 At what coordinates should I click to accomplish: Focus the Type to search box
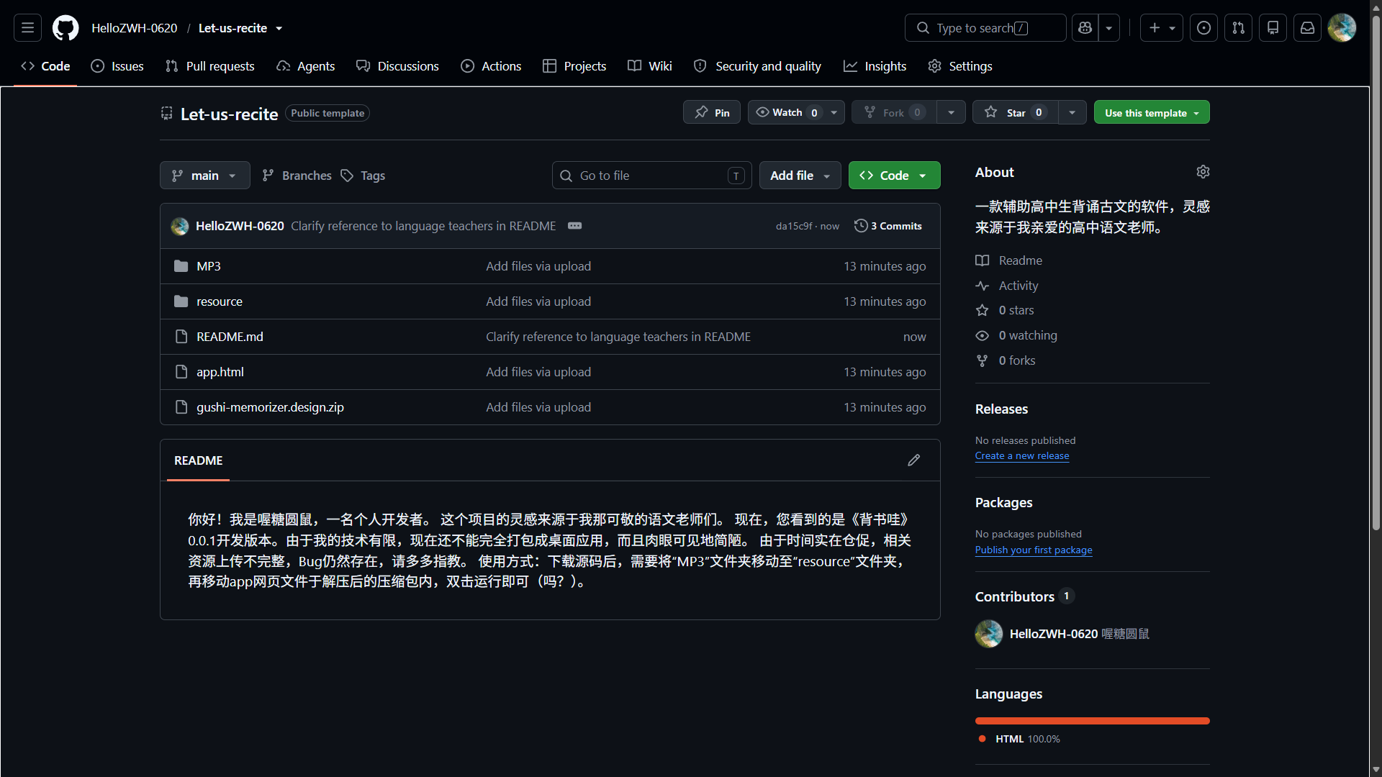(x=985, y=28)
